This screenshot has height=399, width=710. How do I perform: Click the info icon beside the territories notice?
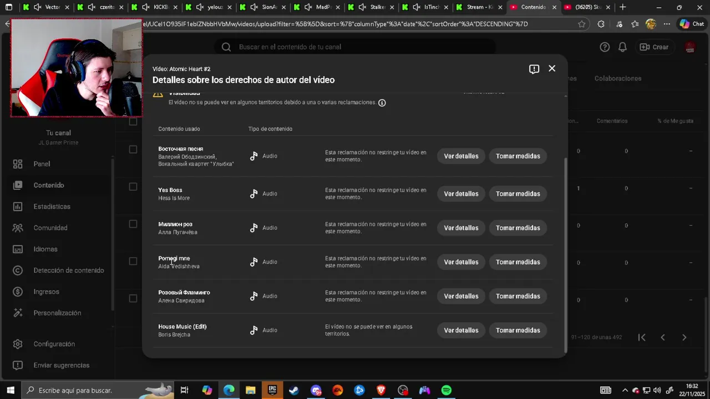pyautogui.click(x=382, y=103)
